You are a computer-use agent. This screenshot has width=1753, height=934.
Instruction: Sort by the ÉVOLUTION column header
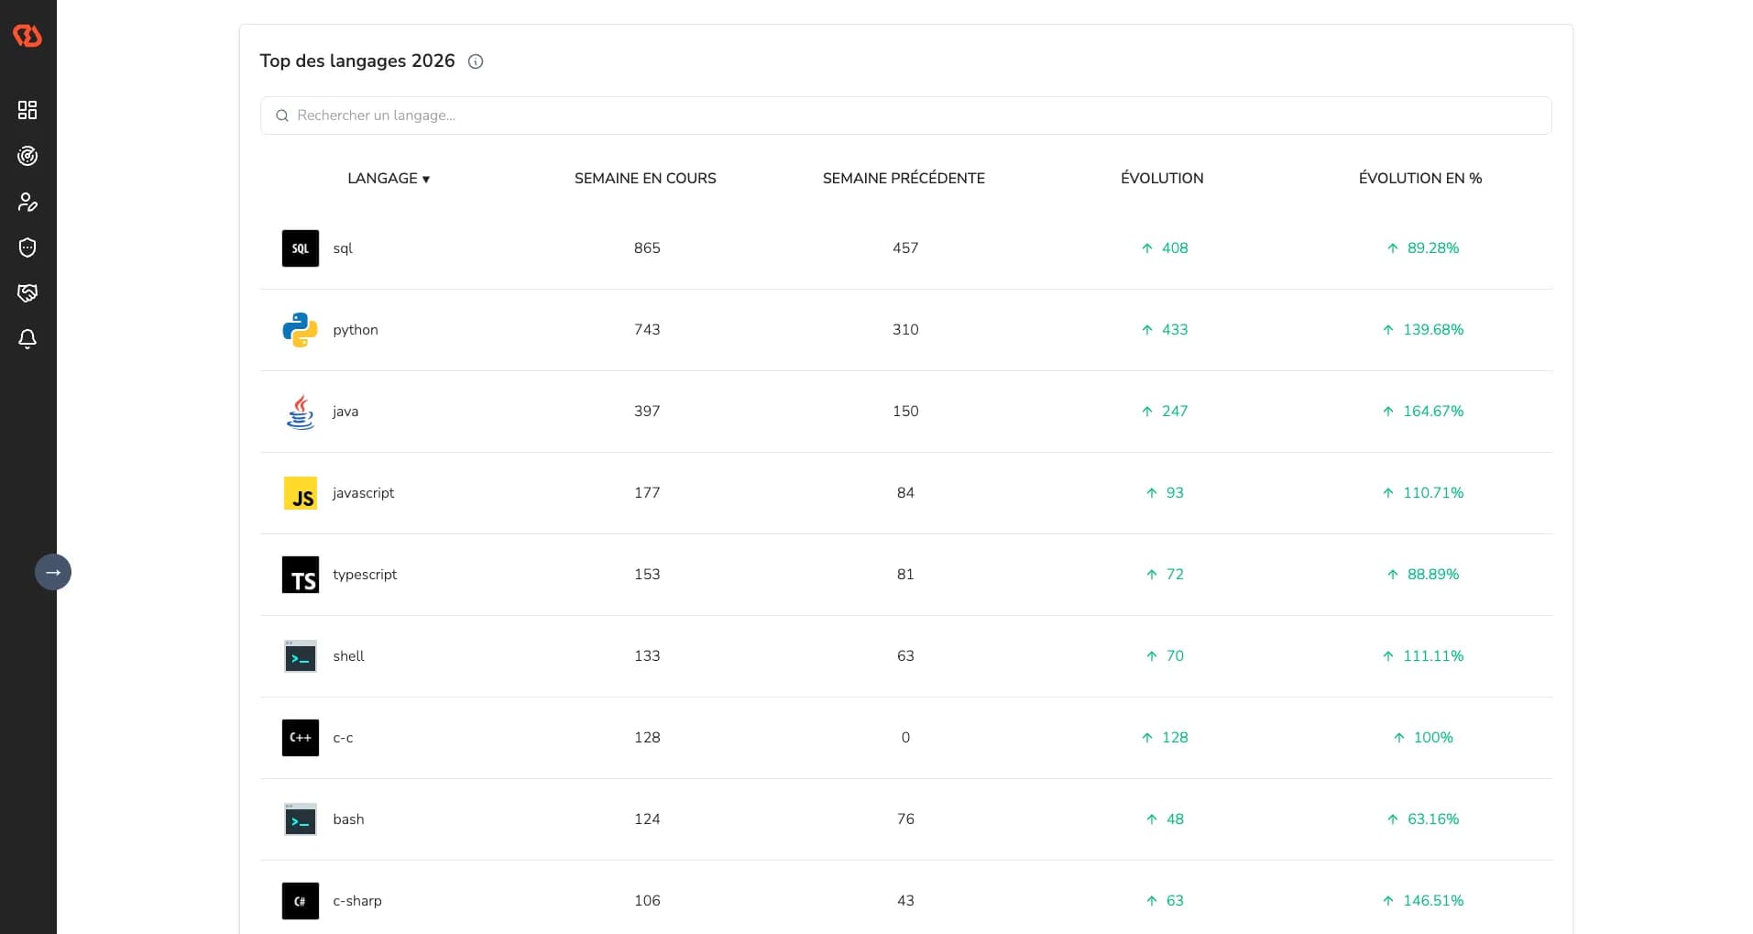[x=1161, y=179]
